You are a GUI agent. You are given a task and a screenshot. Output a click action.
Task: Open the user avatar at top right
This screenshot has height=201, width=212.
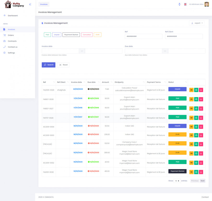[x=207, y=4]
